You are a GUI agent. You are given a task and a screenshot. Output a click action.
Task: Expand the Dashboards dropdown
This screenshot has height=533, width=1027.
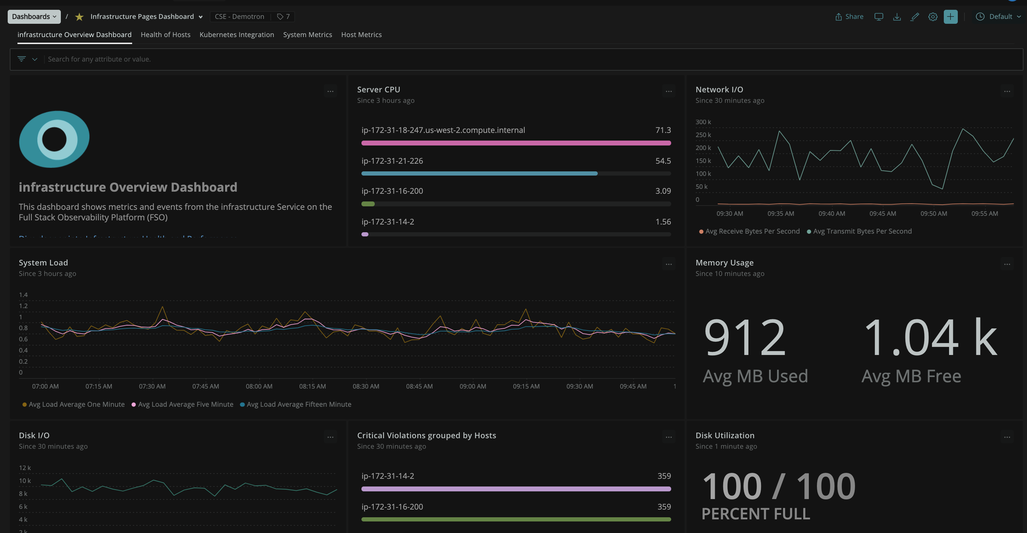point(34,17)
